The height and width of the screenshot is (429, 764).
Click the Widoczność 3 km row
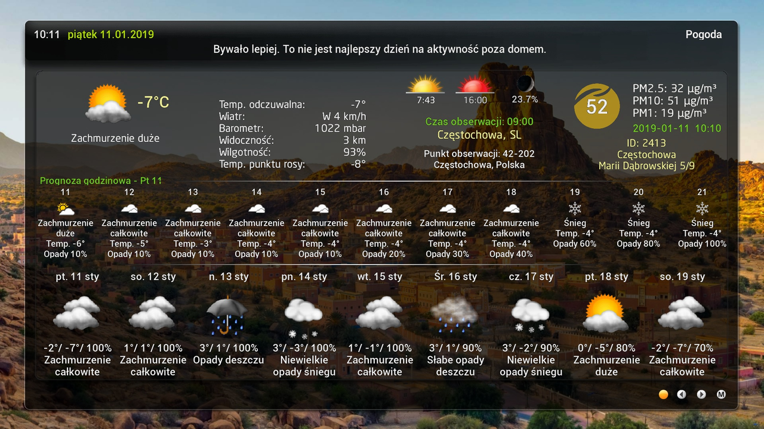pyautogui.click(x=292, y=141)
